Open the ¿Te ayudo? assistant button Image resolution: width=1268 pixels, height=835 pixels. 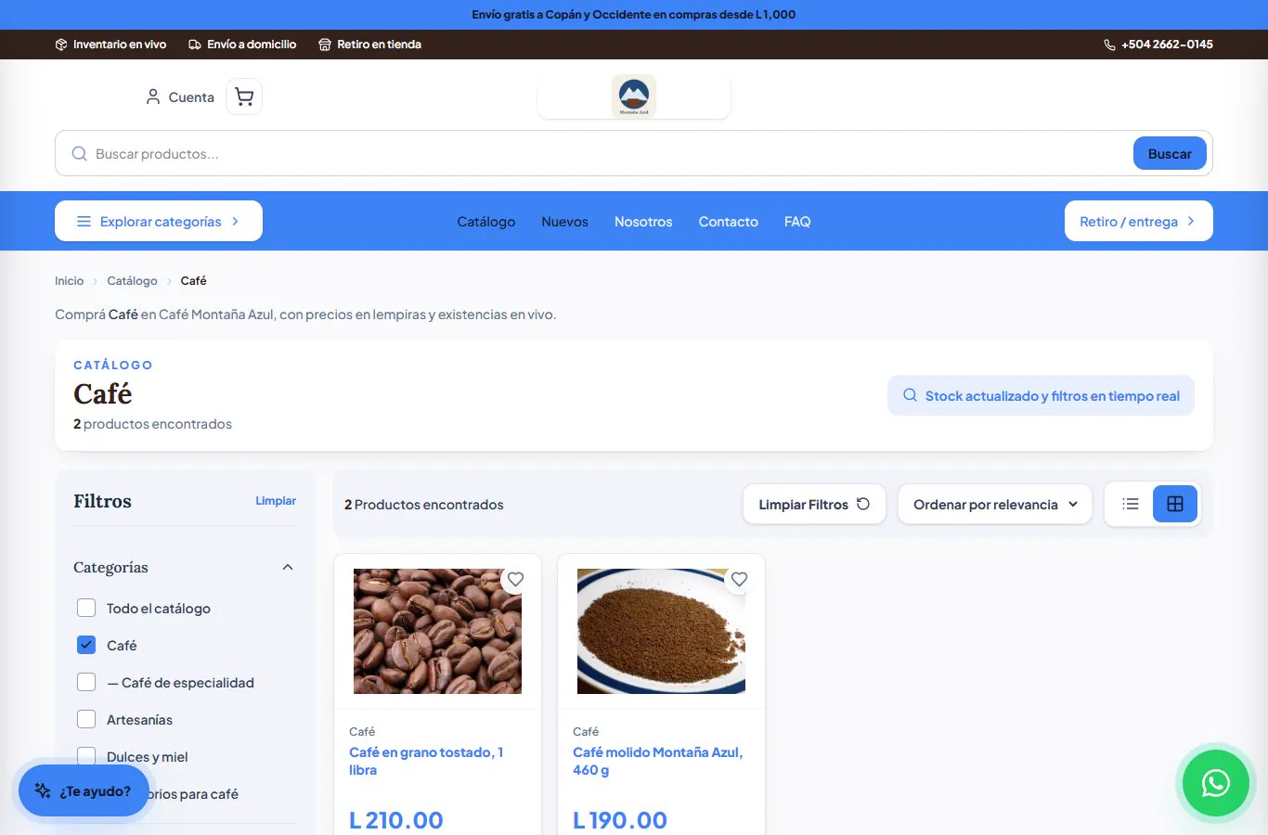[84, 791]
